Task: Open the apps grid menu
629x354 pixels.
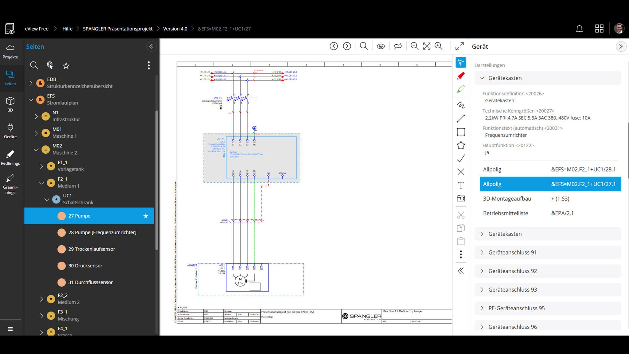Action: click(x=599, y=29)
